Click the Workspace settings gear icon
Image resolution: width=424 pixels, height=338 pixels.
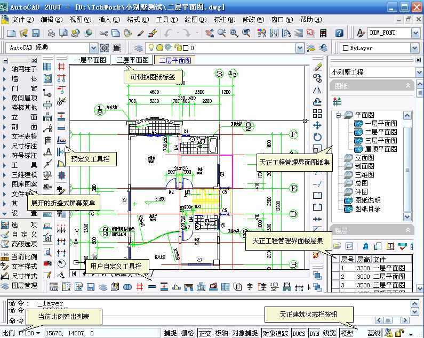pos(105,48)
